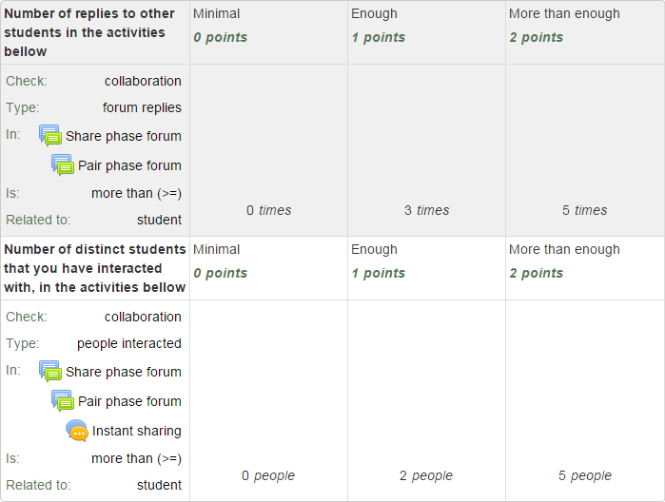665x502 pixels.
Task: Select the 'Number of replies to other students' criterion
Action: click(x=95, y=32)
